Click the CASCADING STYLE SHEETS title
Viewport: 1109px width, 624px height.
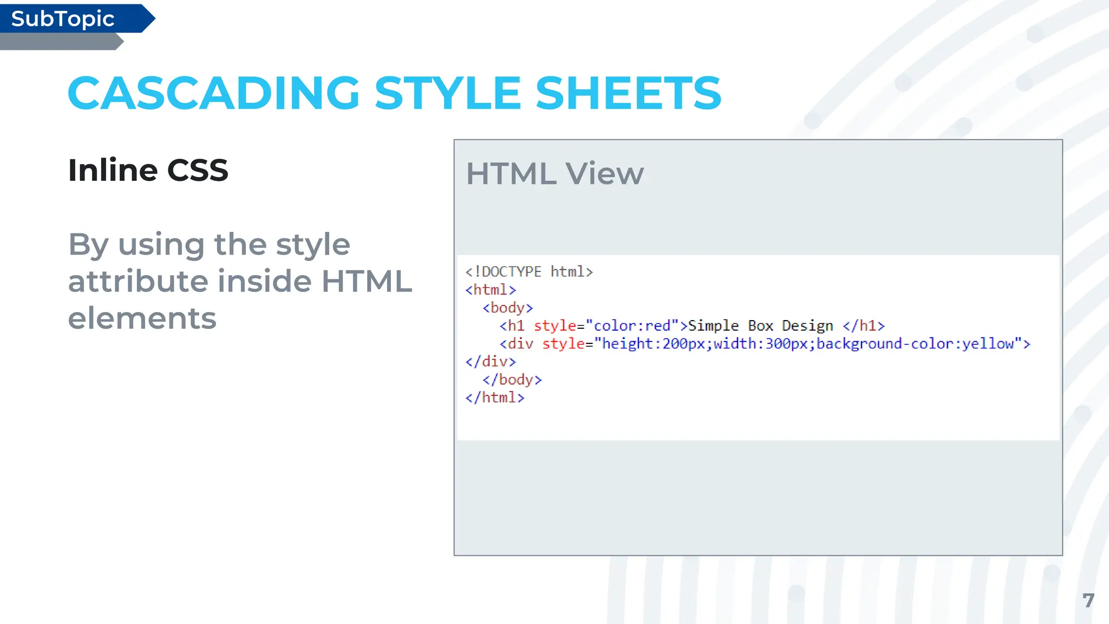click(x=394, y=93)
